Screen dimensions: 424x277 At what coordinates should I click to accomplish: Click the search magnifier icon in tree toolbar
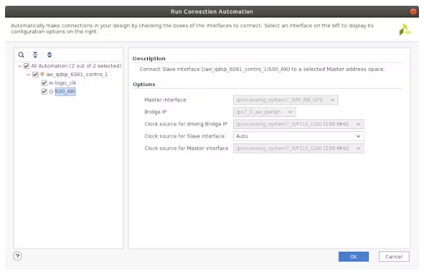point(21,55)
